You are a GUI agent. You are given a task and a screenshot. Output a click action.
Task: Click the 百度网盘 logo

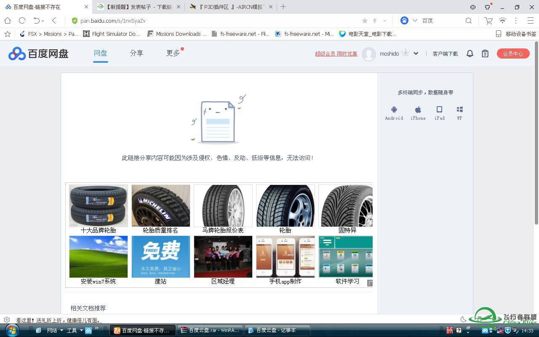coord(38,53)
